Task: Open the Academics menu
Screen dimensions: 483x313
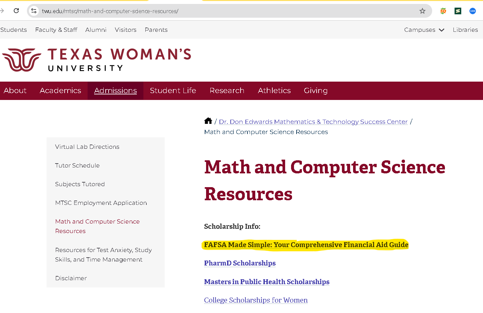Action: [60, 90]
